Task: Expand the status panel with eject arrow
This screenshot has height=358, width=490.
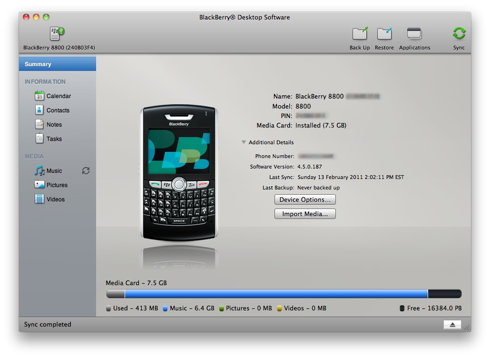Action: point(452,325)
